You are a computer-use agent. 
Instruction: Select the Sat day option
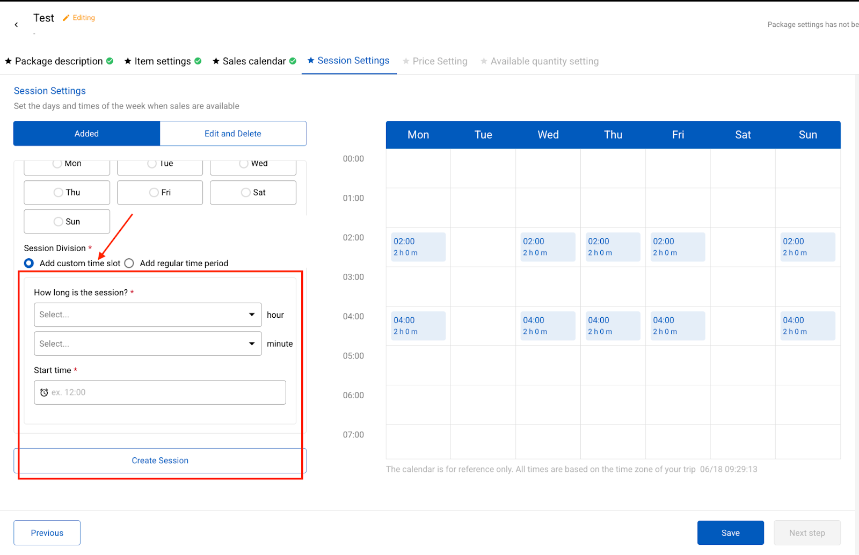point(253,192)
